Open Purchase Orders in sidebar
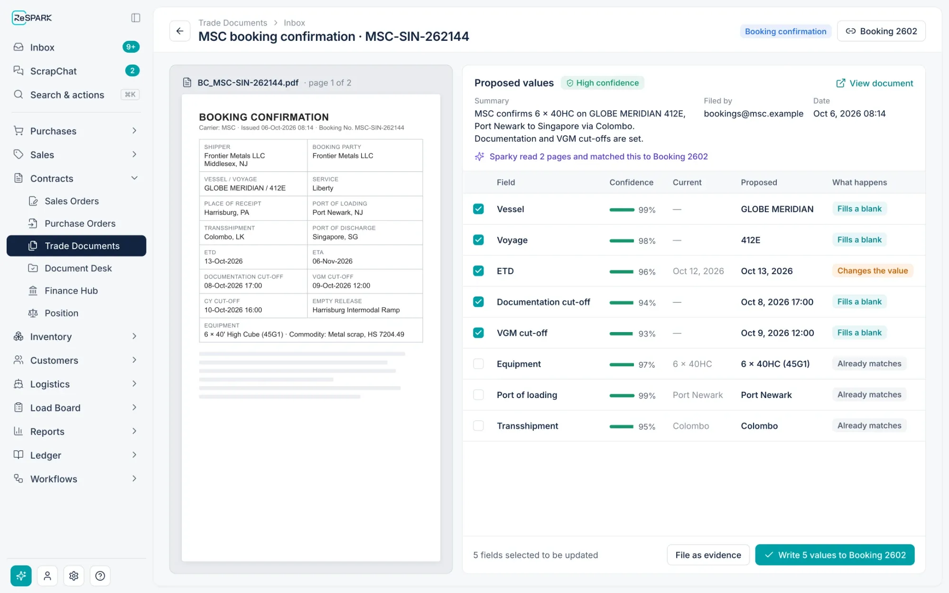Screen dimensions: 949x593 76,223
